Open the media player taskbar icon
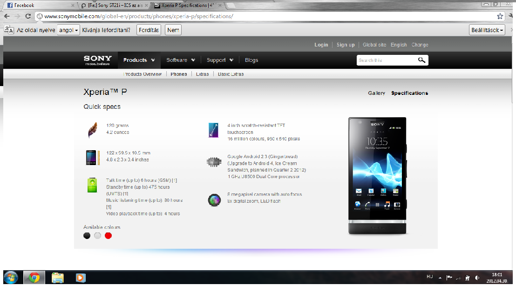 tap(80, 278)
